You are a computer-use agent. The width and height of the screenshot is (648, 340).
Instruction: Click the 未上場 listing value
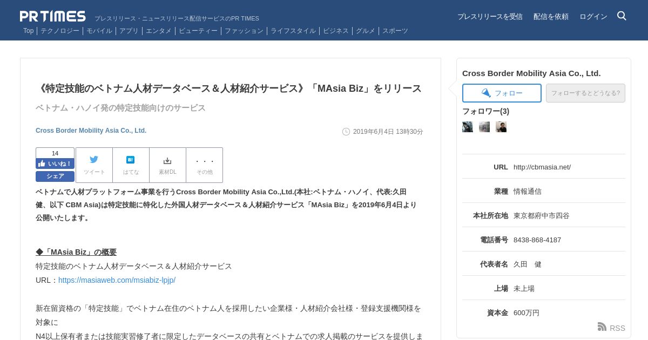tap(524, 288)
